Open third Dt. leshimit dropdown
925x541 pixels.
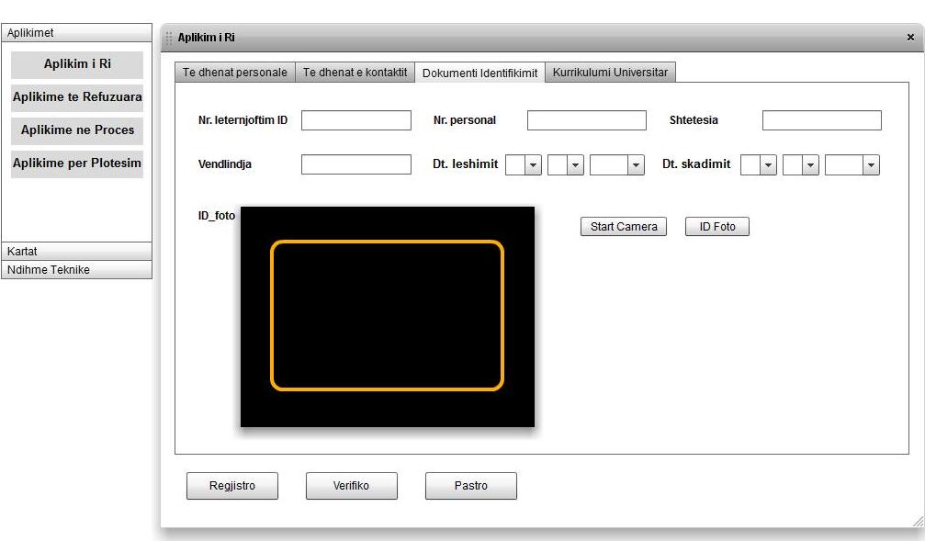635,165
